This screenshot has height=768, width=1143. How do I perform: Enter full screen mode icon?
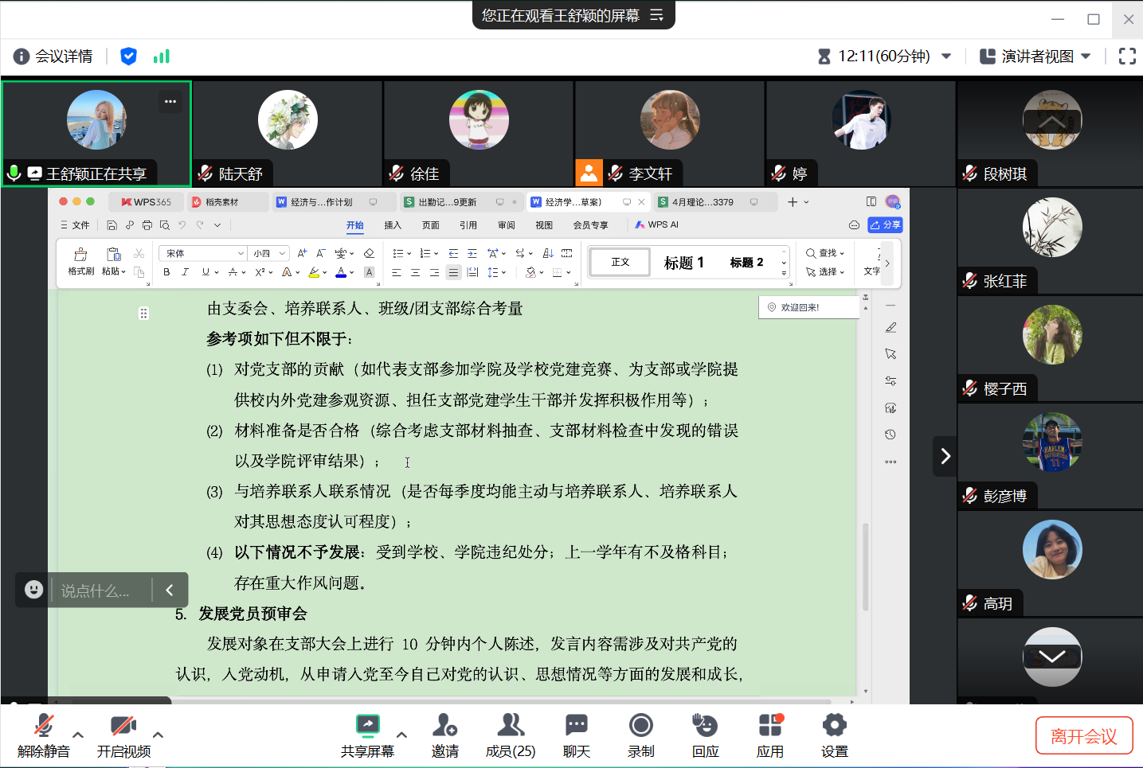1127,57
